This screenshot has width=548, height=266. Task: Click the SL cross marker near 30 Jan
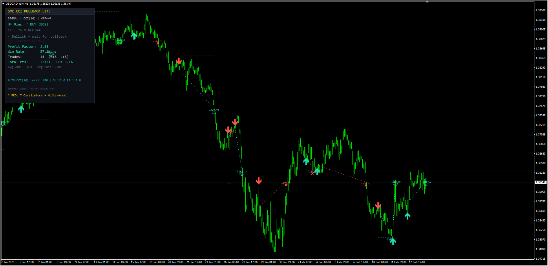[x=286, y=185]
